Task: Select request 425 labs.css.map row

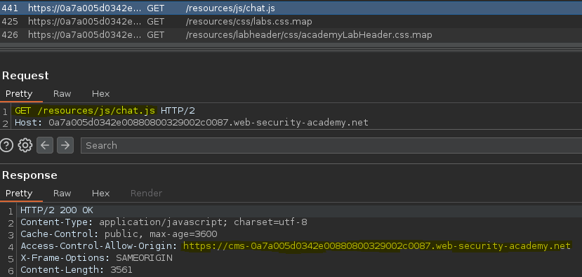Action: (291, 22)
